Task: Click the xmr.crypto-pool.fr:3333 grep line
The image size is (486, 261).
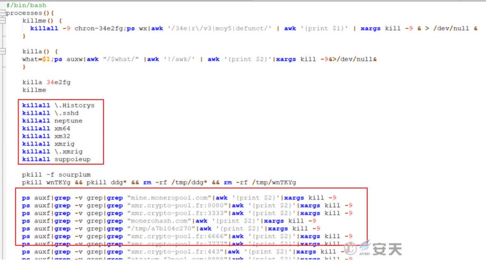Action: (187, 213)
